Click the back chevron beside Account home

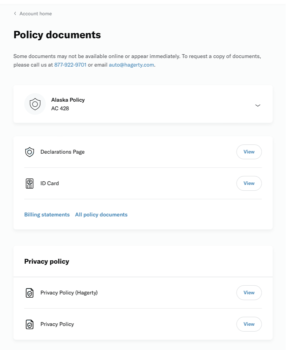(x=15, y=13)
